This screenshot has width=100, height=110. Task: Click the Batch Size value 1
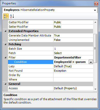pyautogui.click(x=55, y=49)
